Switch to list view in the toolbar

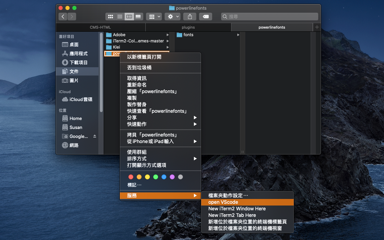coord(120,16)
